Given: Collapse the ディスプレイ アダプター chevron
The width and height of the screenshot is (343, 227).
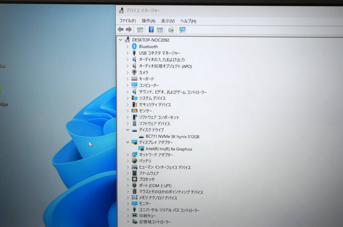Looking at the screenshot, I should click(127, 142).
